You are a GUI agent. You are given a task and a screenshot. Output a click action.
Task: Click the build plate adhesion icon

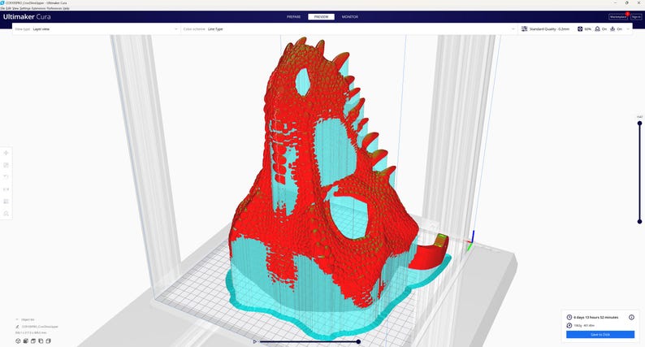click(613, 29)
